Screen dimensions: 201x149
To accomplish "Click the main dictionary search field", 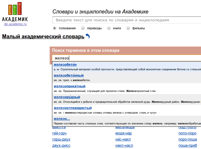I will [126, 20].
